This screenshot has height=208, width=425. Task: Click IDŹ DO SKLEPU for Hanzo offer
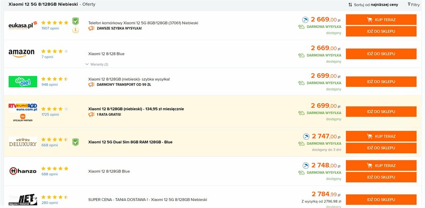381,177
